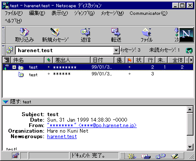Screen dimensions: 196x161
Task: Click message pane scrollbar down arrow
Action: 190,147
